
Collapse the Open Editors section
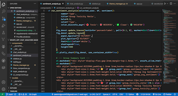pos(9,8)
